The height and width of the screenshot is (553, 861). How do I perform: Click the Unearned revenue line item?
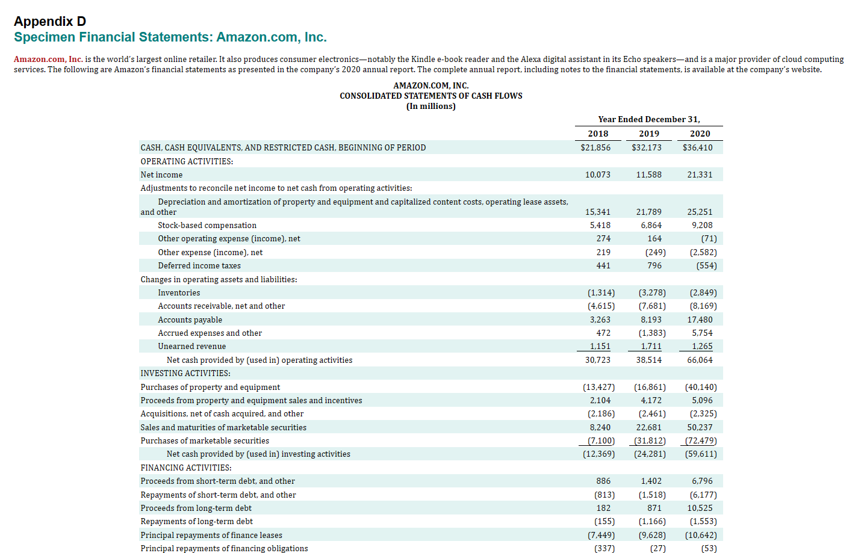click(x=191, y=346)
